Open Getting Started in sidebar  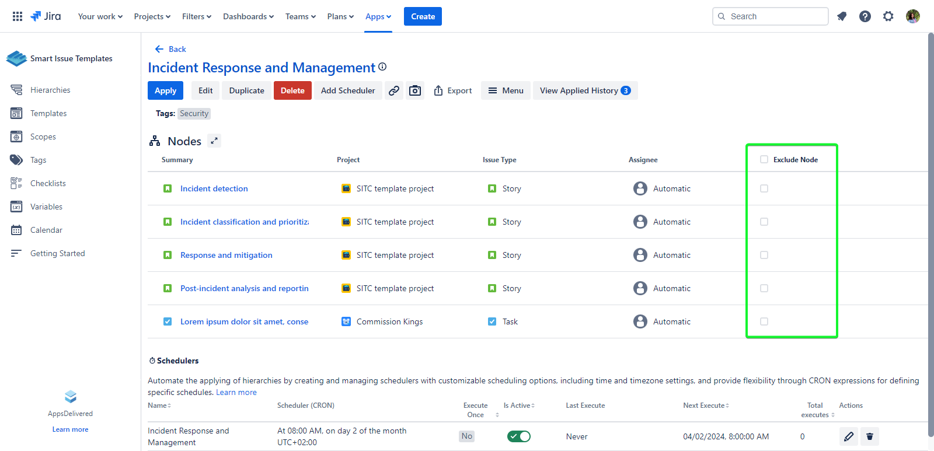[58, 253]
